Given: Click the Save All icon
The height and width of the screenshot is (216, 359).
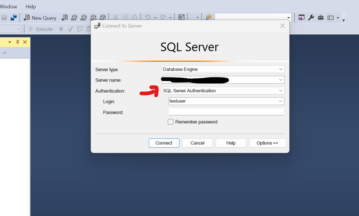Looking at the screenshot, I should point(13,18).
